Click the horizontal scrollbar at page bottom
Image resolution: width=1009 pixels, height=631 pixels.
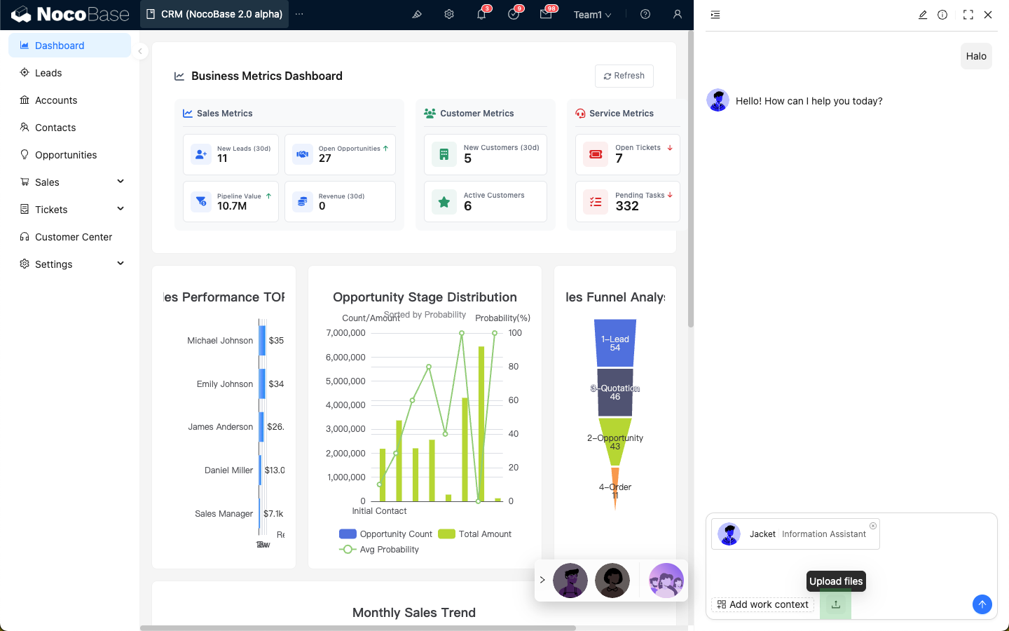pos(357,628)
